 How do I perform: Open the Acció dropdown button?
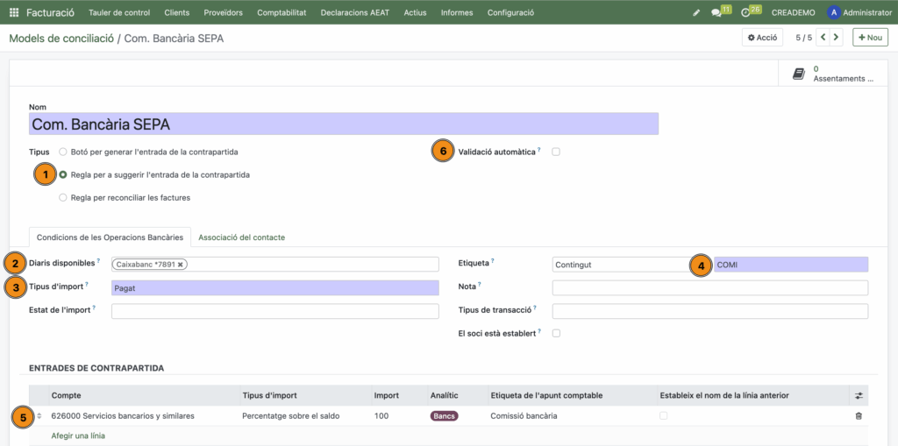pos(762,38)
